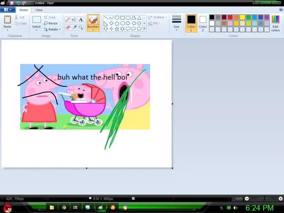Select the Text tool
284x213 pixels.
[x=81, y=20]
